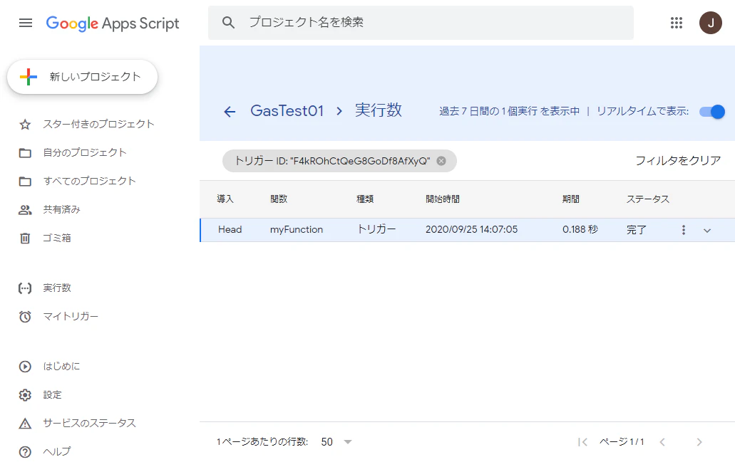Click the ステータス column header
Viewport: 735px width, 462px height.
[x=648, y=199]
